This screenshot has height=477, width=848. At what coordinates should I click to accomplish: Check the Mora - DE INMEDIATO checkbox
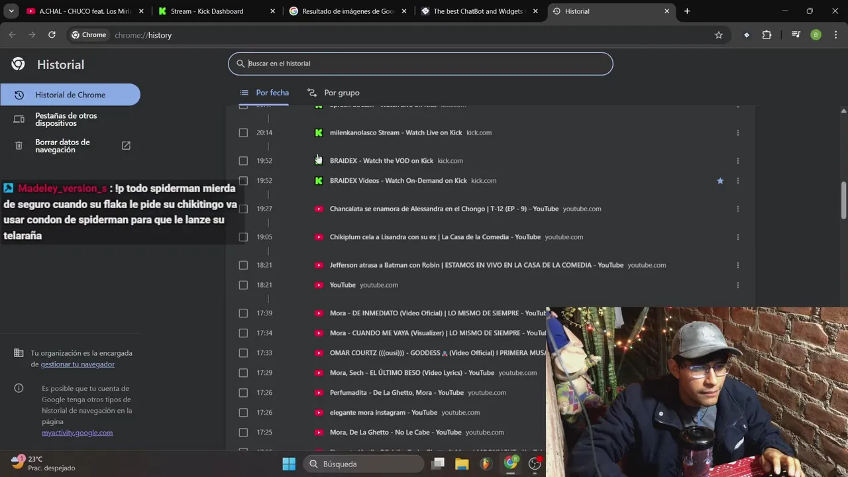[x=243, y=313]
